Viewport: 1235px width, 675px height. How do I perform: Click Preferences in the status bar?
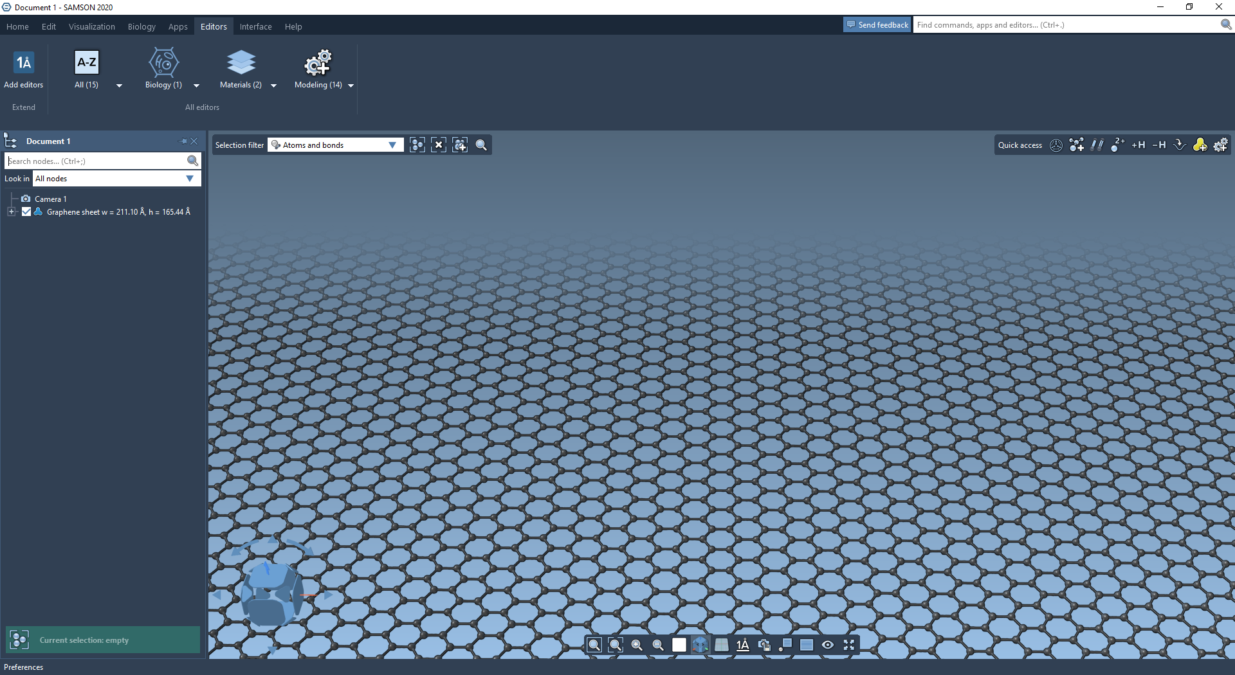[x=24, y=667]
